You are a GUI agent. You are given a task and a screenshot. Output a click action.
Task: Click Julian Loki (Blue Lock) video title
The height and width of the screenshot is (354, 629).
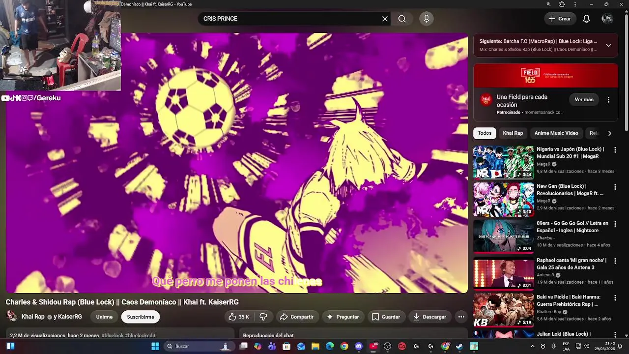(x=564, y=334)
